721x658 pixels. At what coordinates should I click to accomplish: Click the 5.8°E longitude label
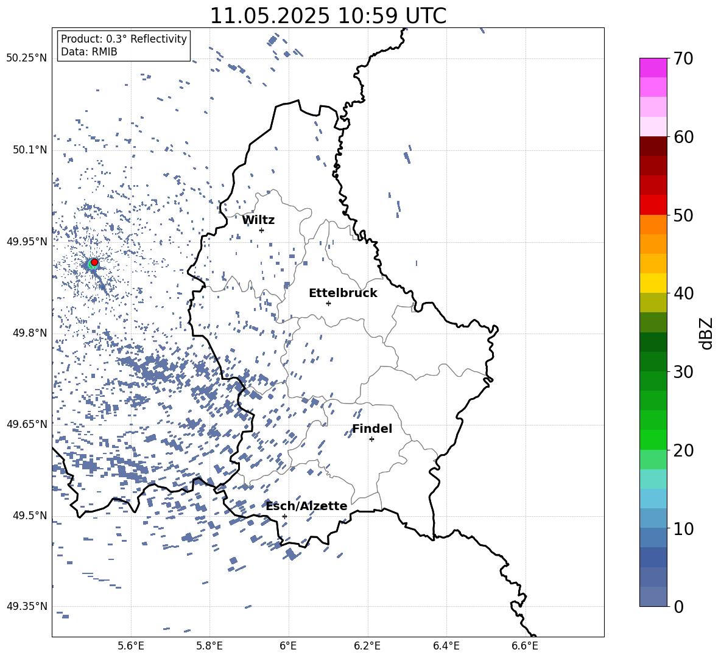[x=209, y=646]
